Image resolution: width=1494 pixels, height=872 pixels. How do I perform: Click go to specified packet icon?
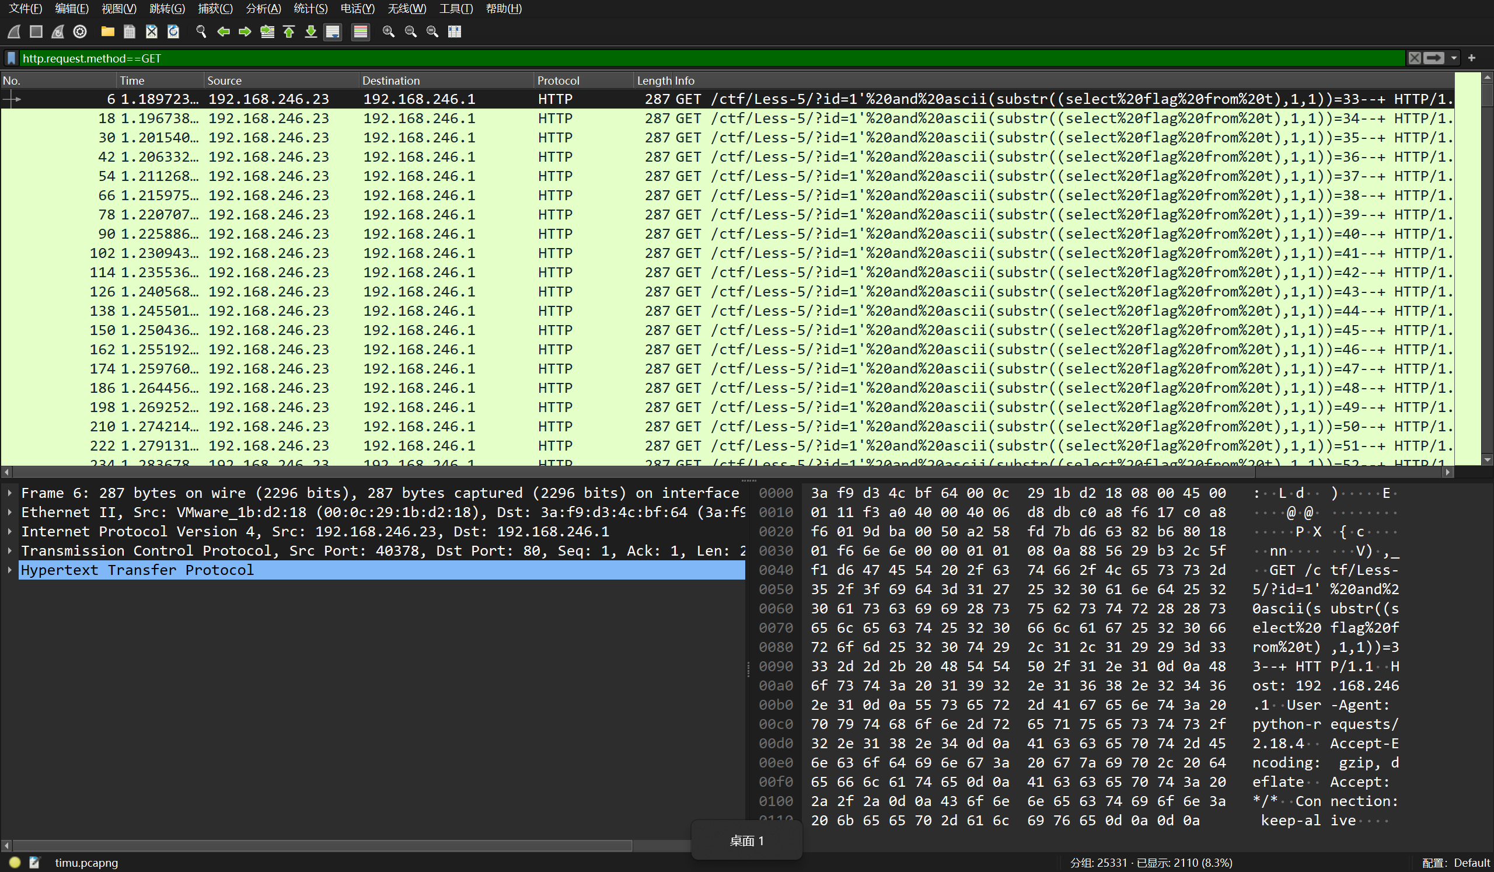point(267,32)
